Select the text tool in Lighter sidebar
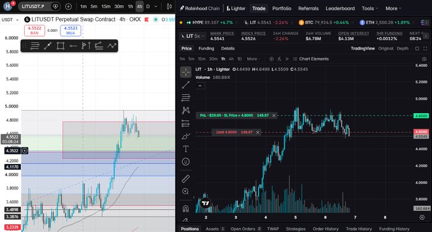 pos(186,149)
